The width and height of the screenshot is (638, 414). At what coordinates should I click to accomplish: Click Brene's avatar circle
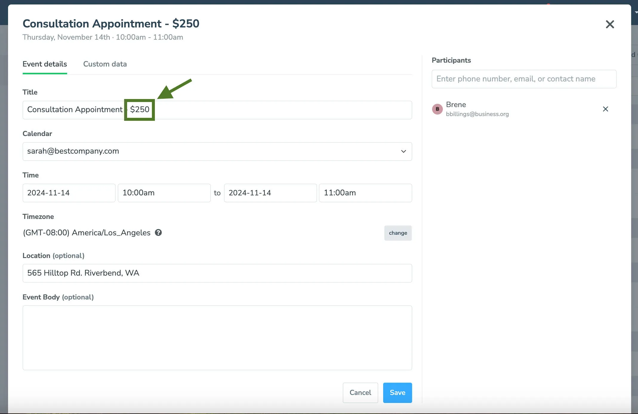tap(437, 109)
